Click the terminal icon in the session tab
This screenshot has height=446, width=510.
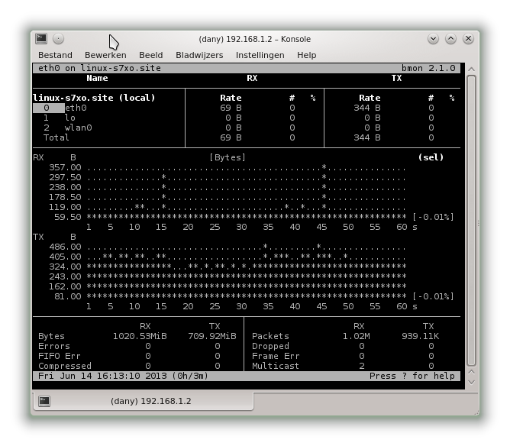pyautogui.click(x=44, y=401)
